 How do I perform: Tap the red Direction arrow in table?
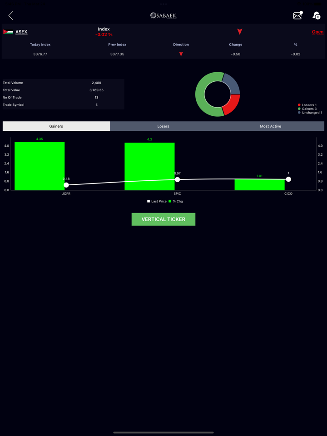181,54
